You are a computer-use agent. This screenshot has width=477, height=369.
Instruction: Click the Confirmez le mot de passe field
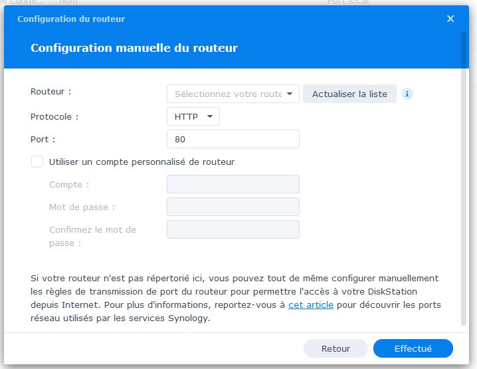coord(233,229)
